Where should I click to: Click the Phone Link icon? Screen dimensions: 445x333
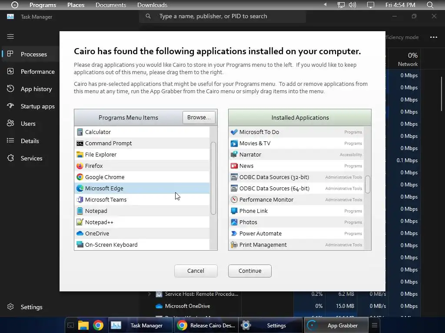[234, 211]
